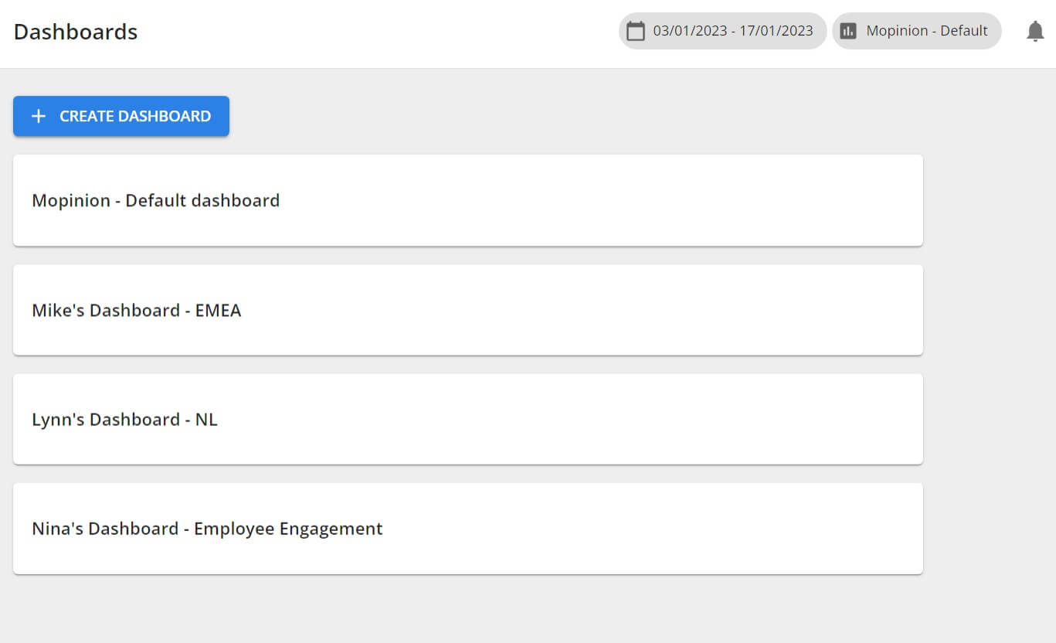The image size is (1056, 643).
Task: Open the Mike's Dashboard - EMEA card
Action: click(467, 310)
